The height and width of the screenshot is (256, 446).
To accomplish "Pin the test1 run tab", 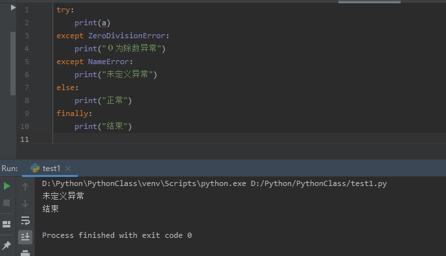I will (x=6, y=245).
